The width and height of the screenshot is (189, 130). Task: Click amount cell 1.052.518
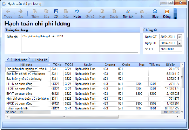click(x=173, y=79)
